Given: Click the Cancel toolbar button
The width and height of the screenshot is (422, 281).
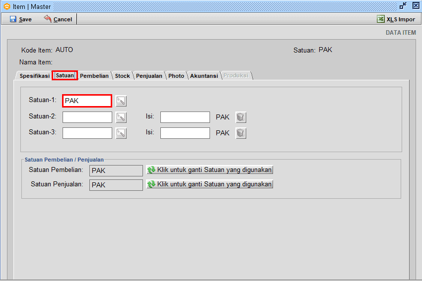Looking at the screenshot, I should coord(58,19).
